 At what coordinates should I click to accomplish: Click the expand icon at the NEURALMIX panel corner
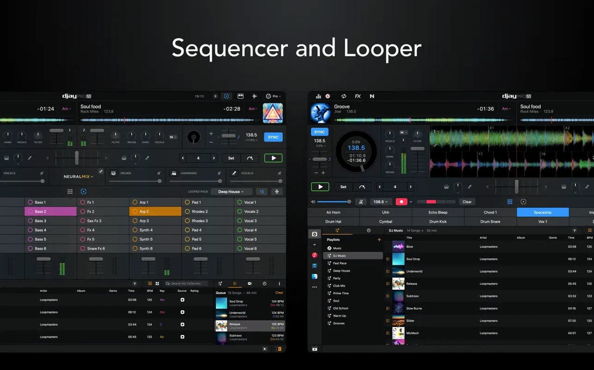101,172
